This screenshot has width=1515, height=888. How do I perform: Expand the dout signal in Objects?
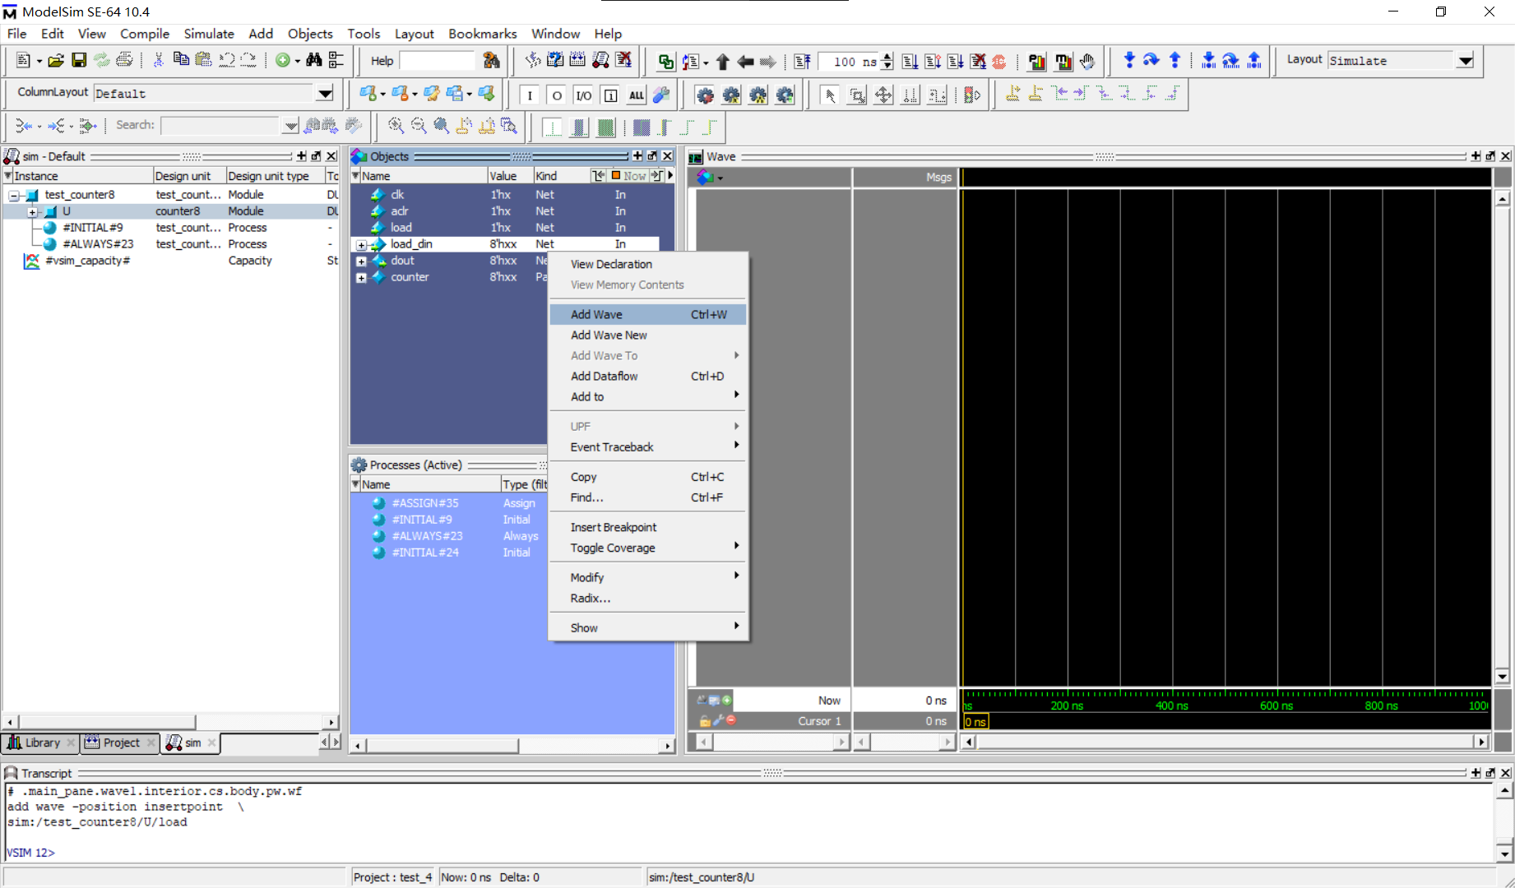(361, 261)
